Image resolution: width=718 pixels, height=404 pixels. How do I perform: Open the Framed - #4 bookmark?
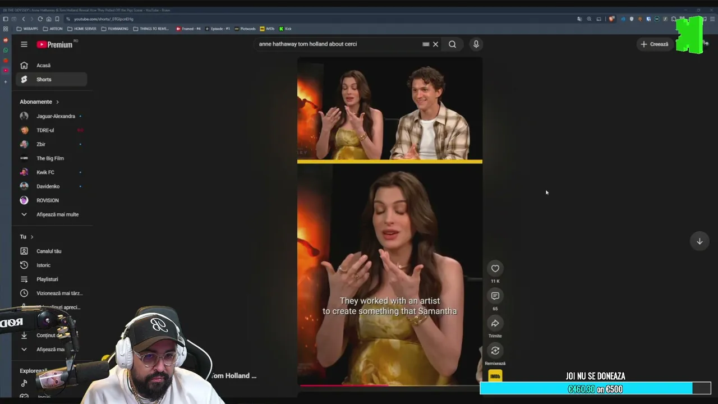(188, 29)
